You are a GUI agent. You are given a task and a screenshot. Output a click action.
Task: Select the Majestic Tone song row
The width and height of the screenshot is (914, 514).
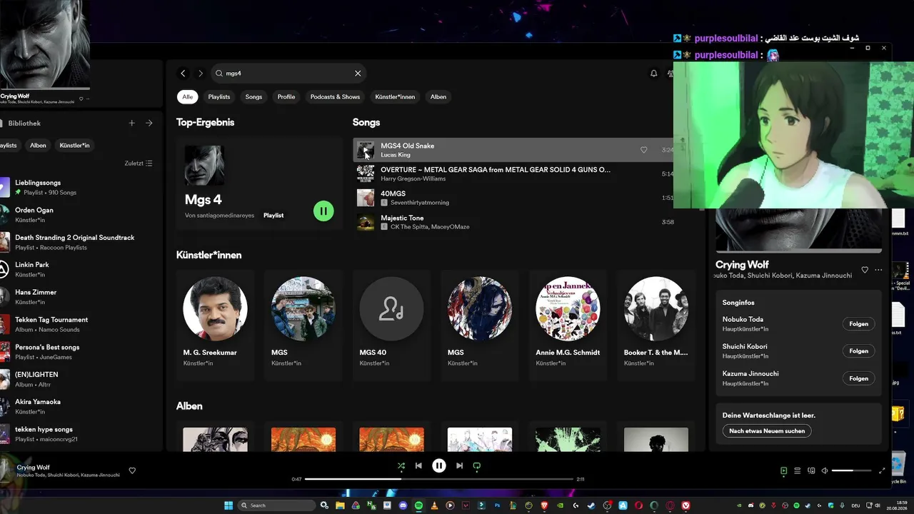[515, 222]
